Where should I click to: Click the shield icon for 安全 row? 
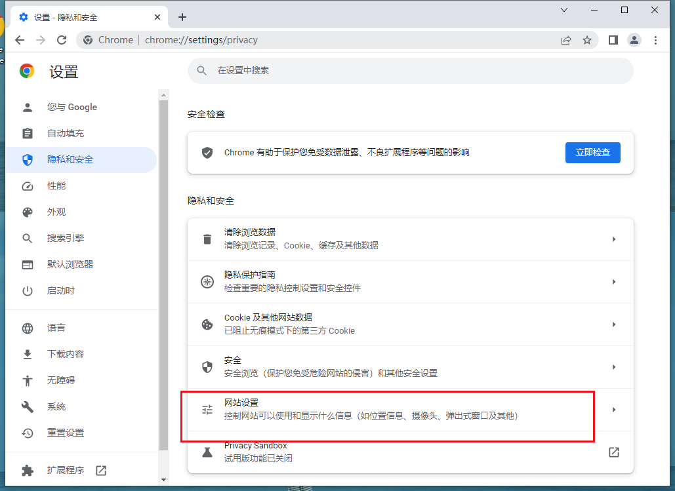(x=207, y=367)
